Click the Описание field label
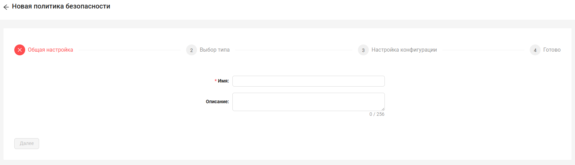This screenshot has width=575, height=165. 217,102
